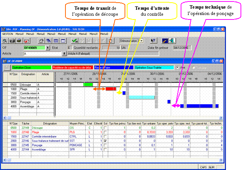Image resolution: width=242 pixels, height=170 pixels.
Task: Click the Quantité restante field showing 10
Action: tap(111, 48)
